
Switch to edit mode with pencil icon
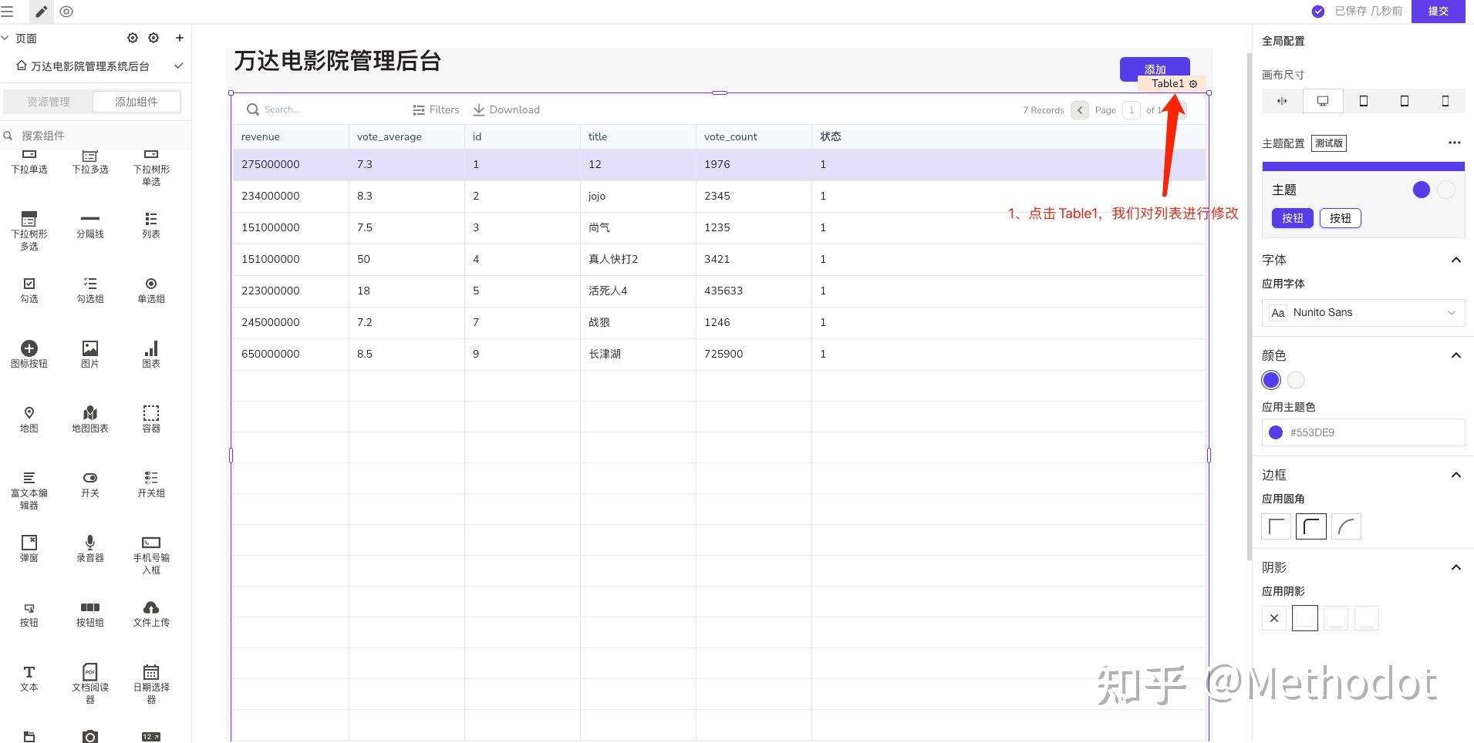tap(42, 12)
